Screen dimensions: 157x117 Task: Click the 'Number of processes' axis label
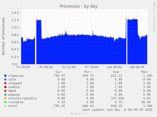[3, 36]
